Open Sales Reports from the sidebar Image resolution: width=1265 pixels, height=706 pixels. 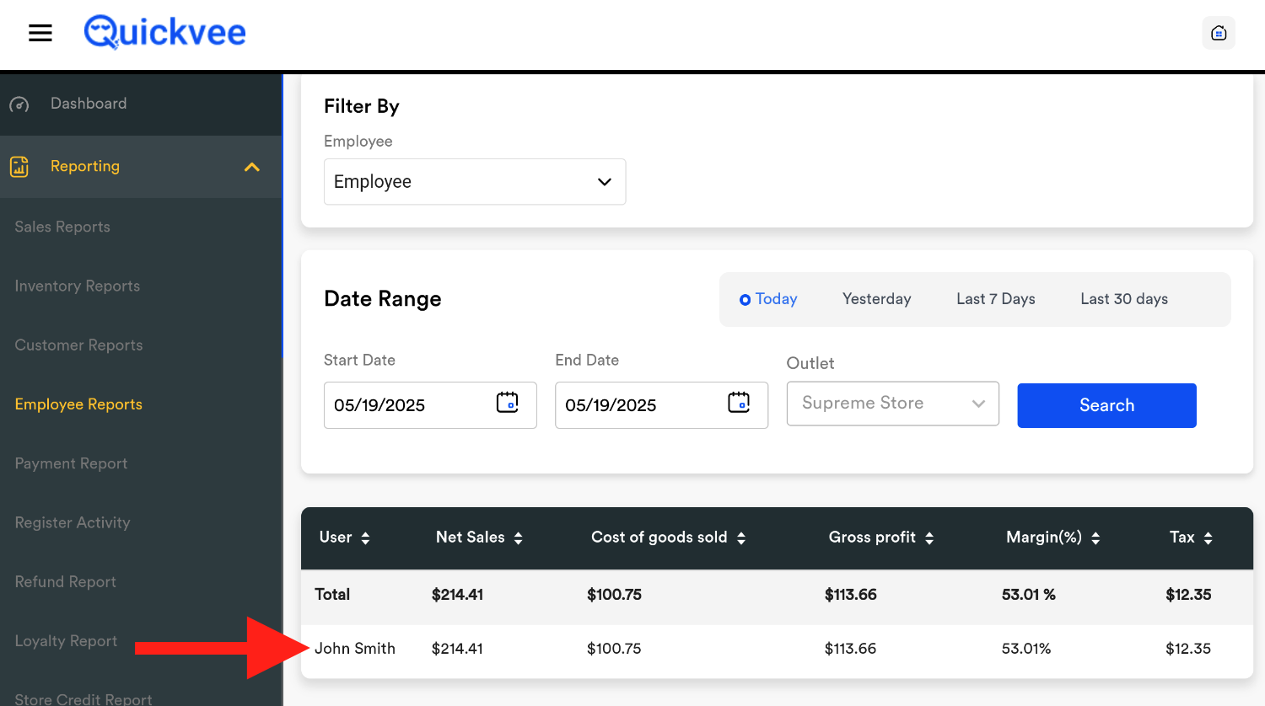click(x=62, y=227)
